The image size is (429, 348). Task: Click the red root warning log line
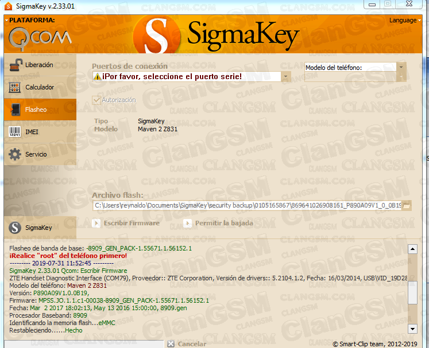68,256
